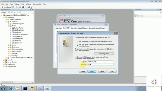This screenshot has width=162, height=91.
Task: Select the Storage folder
Action: pos(14,54)
